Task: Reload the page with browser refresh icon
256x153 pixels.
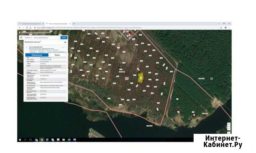Action: [x=27, y=28]
